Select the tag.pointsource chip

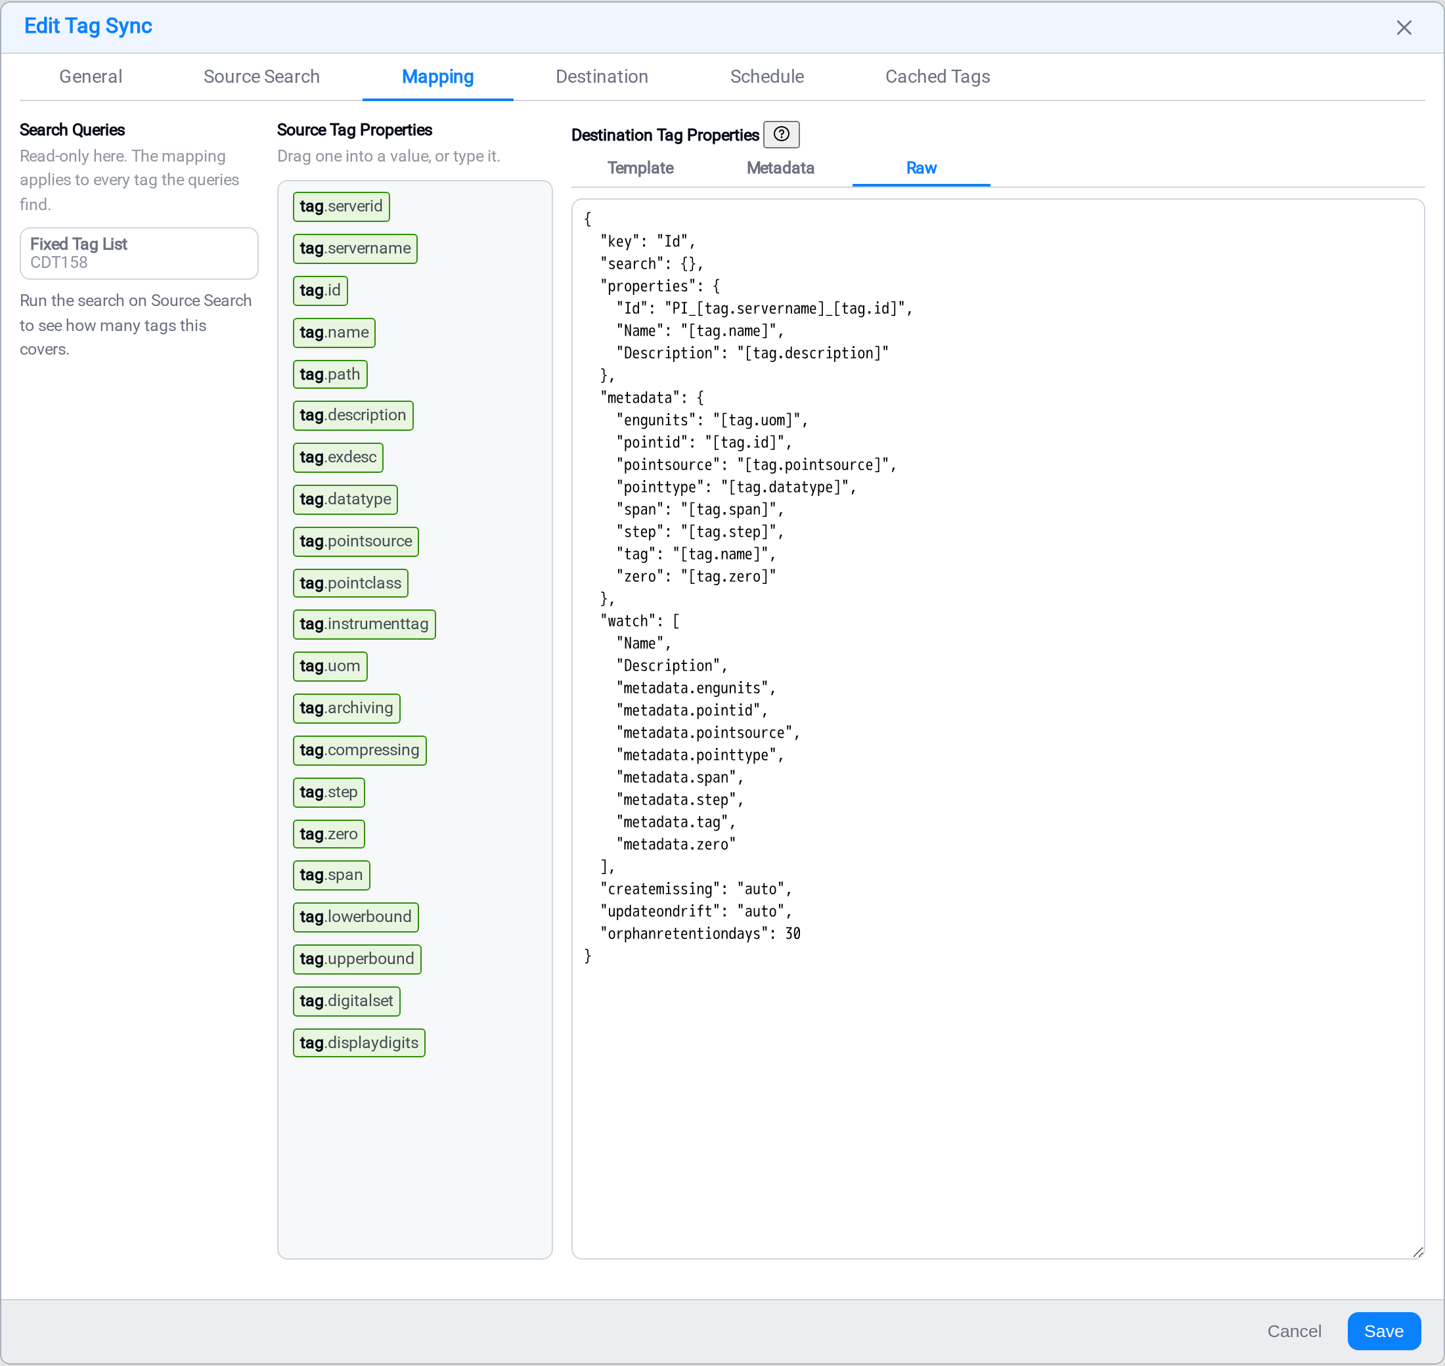click(x=355, y=541)
